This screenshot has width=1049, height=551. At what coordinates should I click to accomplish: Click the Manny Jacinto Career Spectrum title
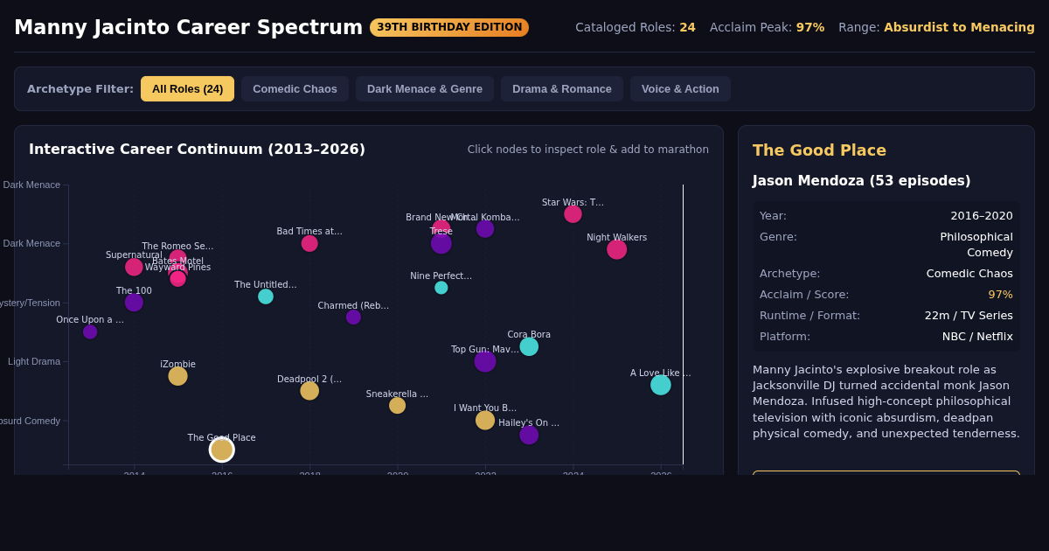tap(188, 27)
